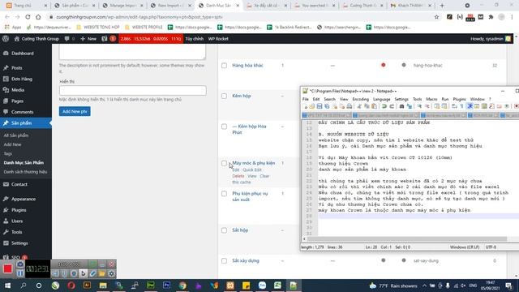
Task: Open the WordPress logo admin menu
Action: tap(6, 39)
